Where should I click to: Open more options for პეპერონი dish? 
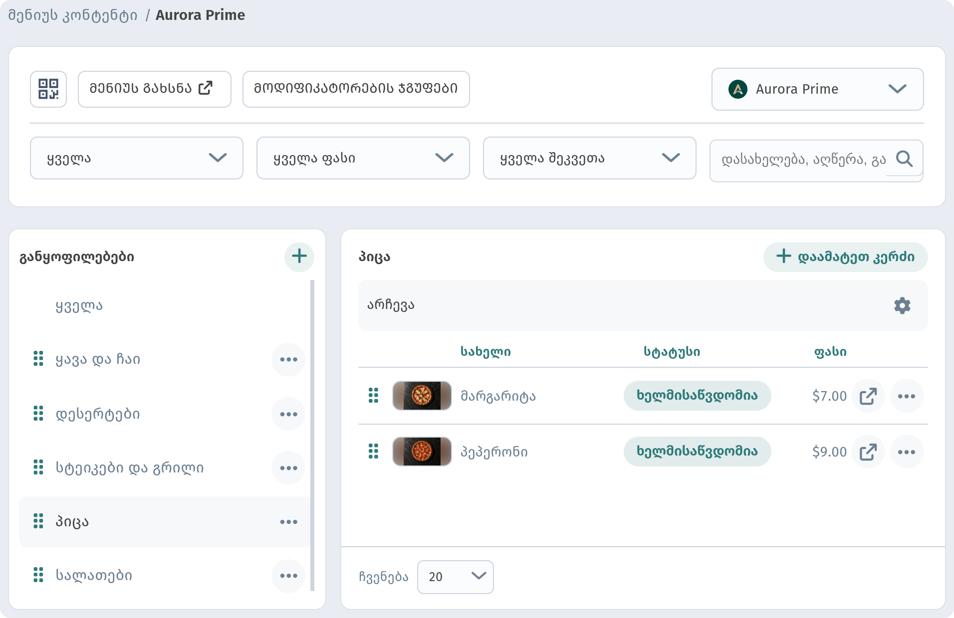click(x=907, y=452)
